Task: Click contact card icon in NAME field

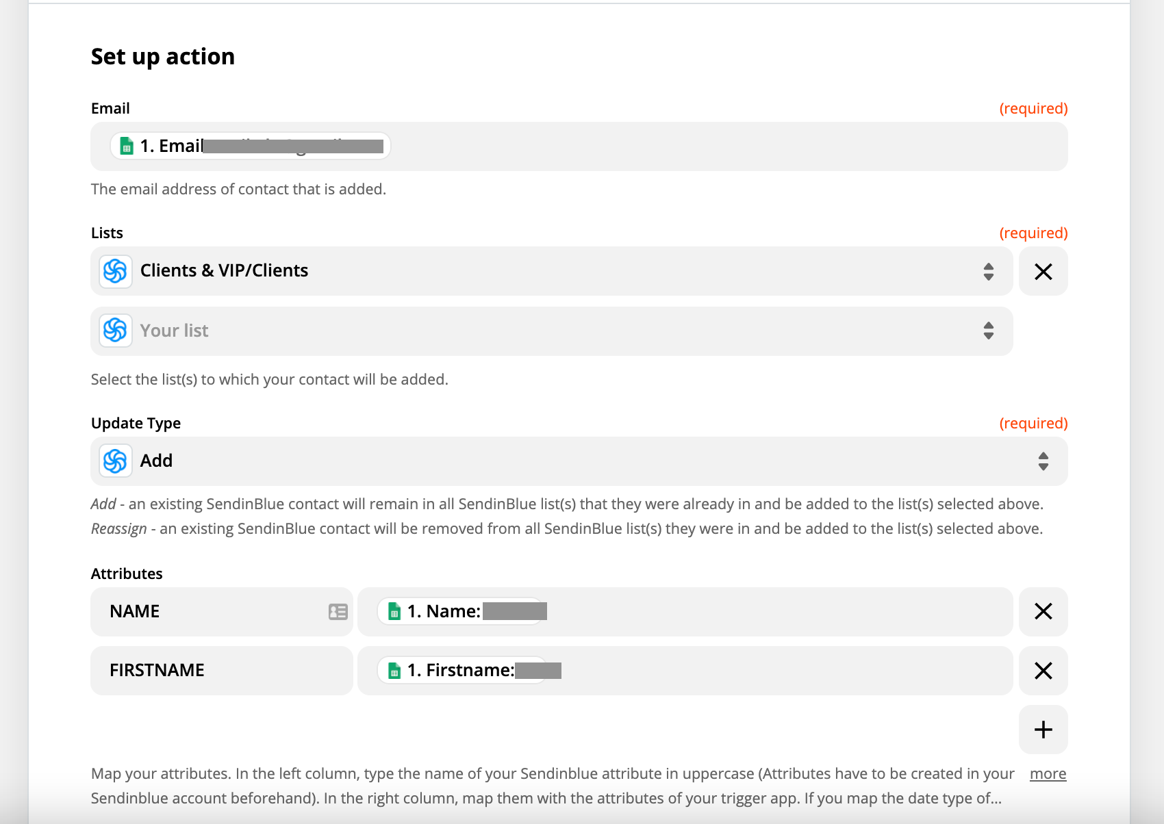Action: (338, 612)
